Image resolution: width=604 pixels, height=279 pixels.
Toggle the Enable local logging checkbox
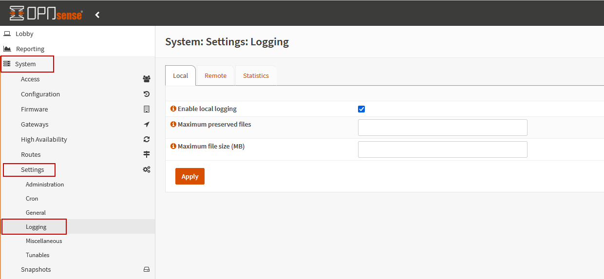coord(361,109)
